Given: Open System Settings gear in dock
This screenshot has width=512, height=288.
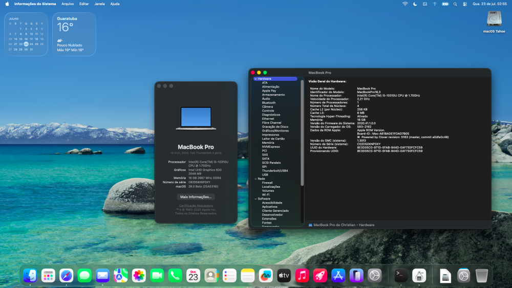Looking at the screenshot, I should pyautogui.click(x=375, y=276).
